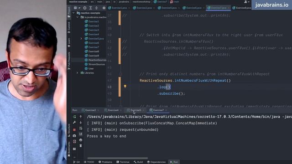This screenshot has width=292, height=164.
Task: Open Project panel settings gear
Action: (104, 8)
